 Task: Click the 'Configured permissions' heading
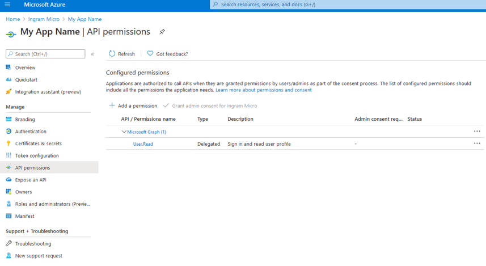[138, 73]
